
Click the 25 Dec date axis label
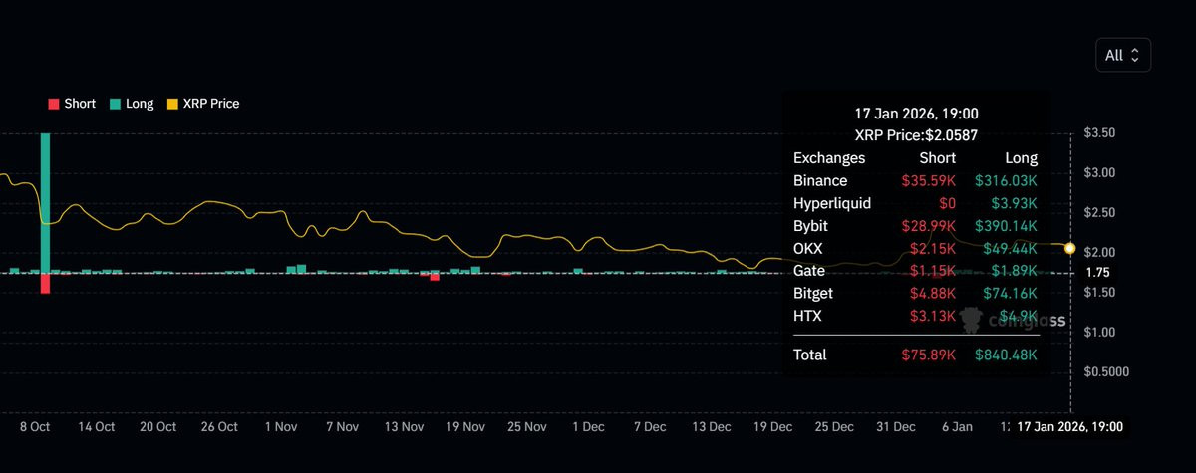click(x=834, y=426)
